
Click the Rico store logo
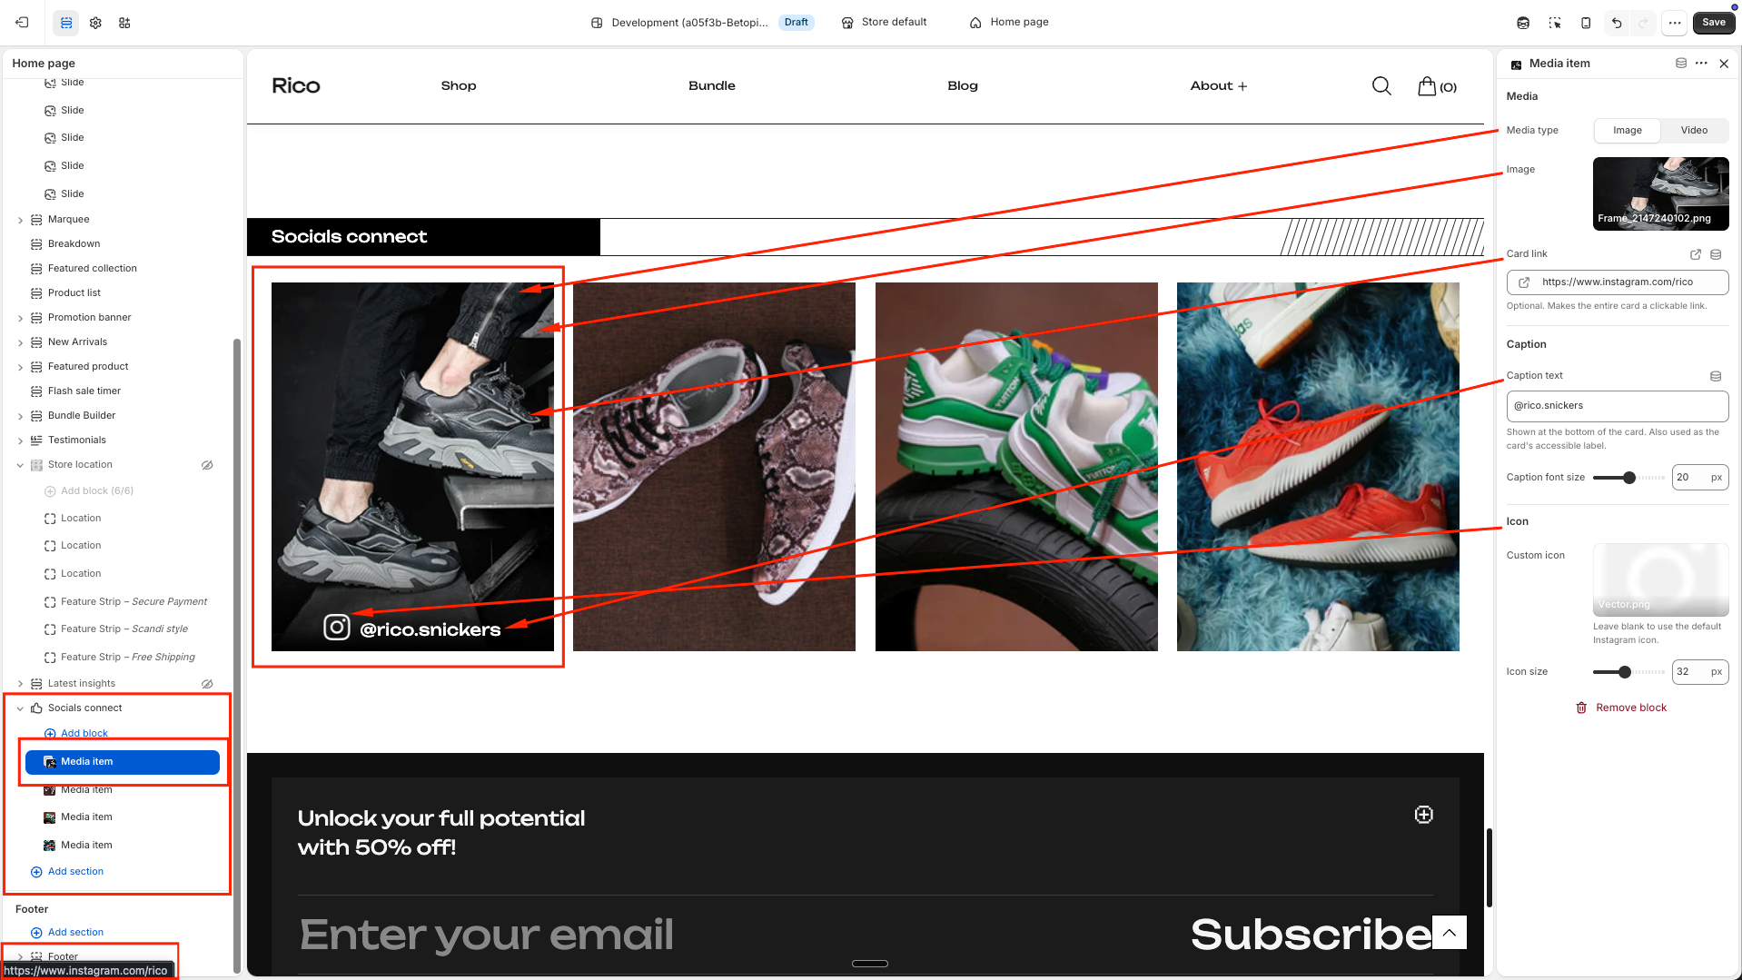point(296,85)
